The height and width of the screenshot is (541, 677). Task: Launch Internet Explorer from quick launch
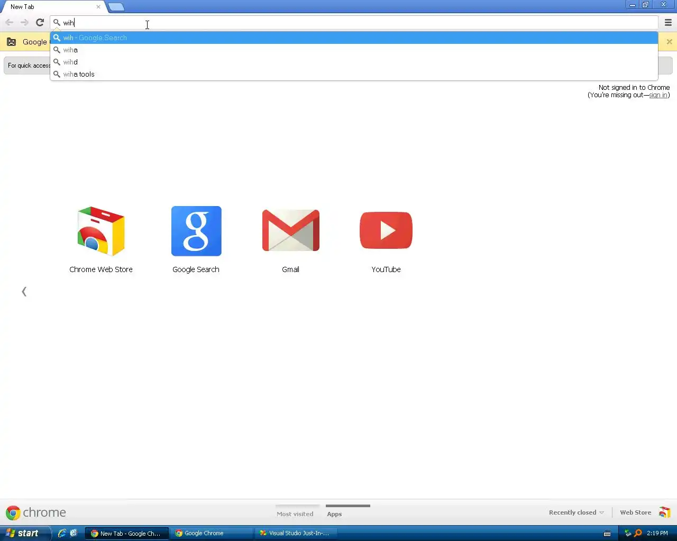click(x=62, y=533)
